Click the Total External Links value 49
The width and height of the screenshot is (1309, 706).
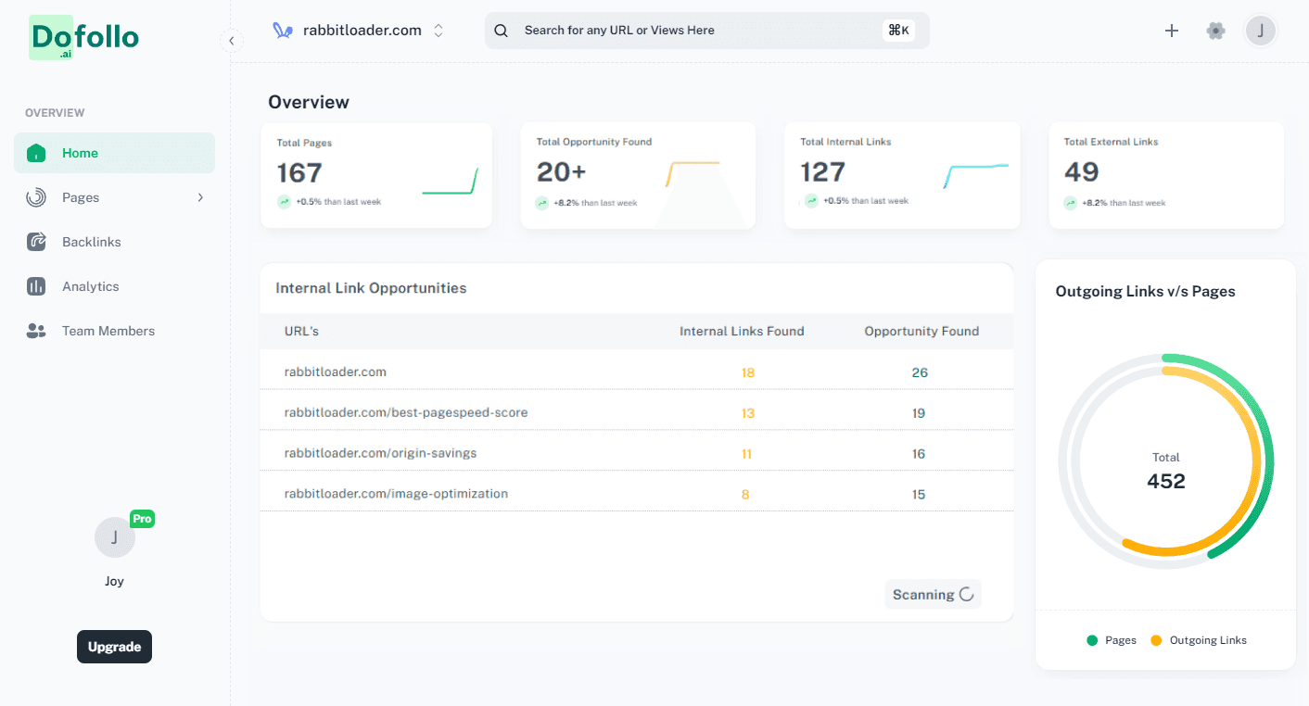[x=1081, y=172]
